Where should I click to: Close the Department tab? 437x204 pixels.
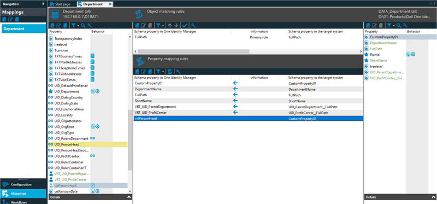[110, 4]
